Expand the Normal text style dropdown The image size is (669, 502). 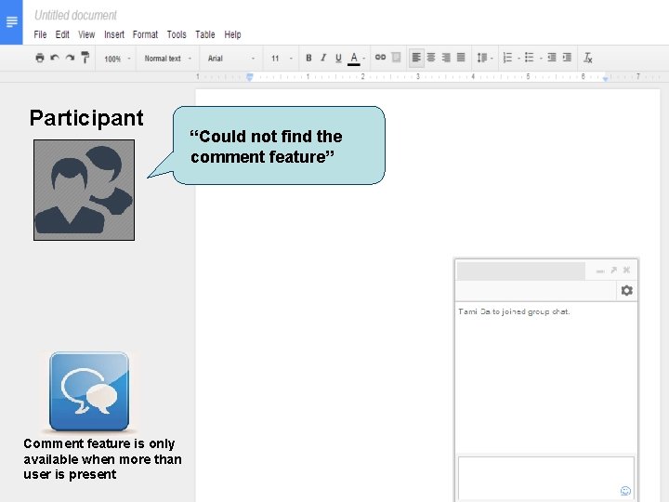[167, 59]
